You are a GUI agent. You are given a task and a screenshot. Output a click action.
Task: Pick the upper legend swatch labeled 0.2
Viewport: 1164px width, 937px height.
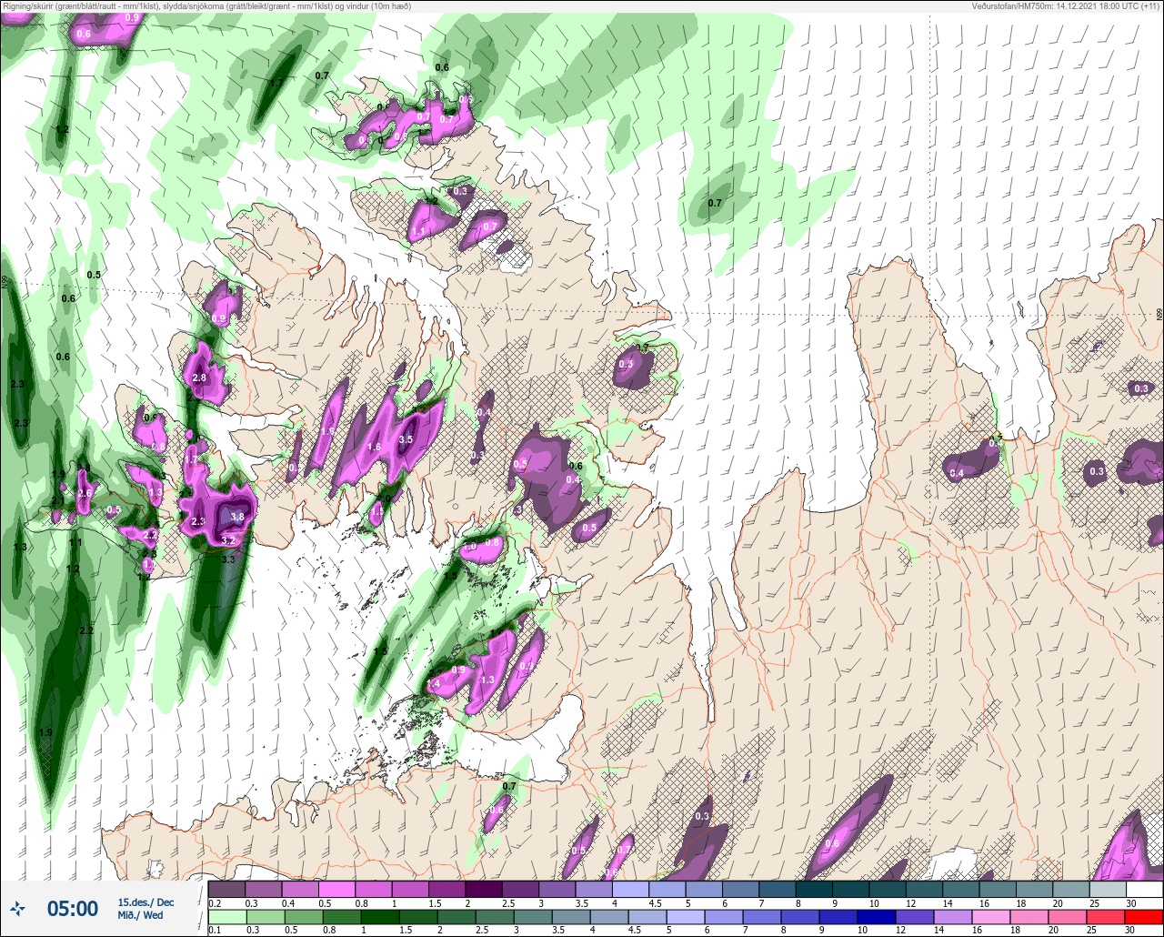point(226,889)
